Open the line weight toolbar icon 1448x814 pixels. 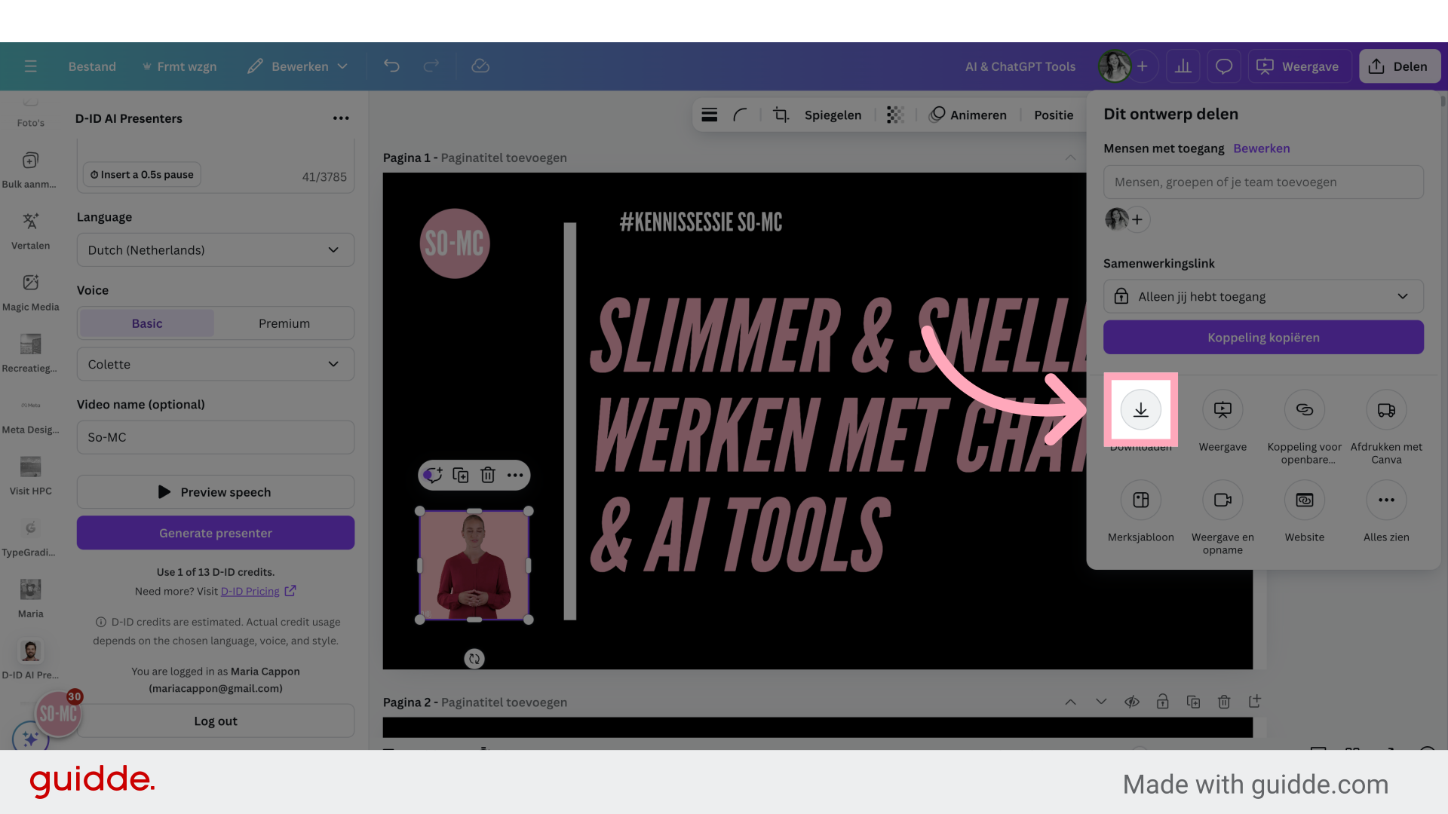(x=709, y=115)
